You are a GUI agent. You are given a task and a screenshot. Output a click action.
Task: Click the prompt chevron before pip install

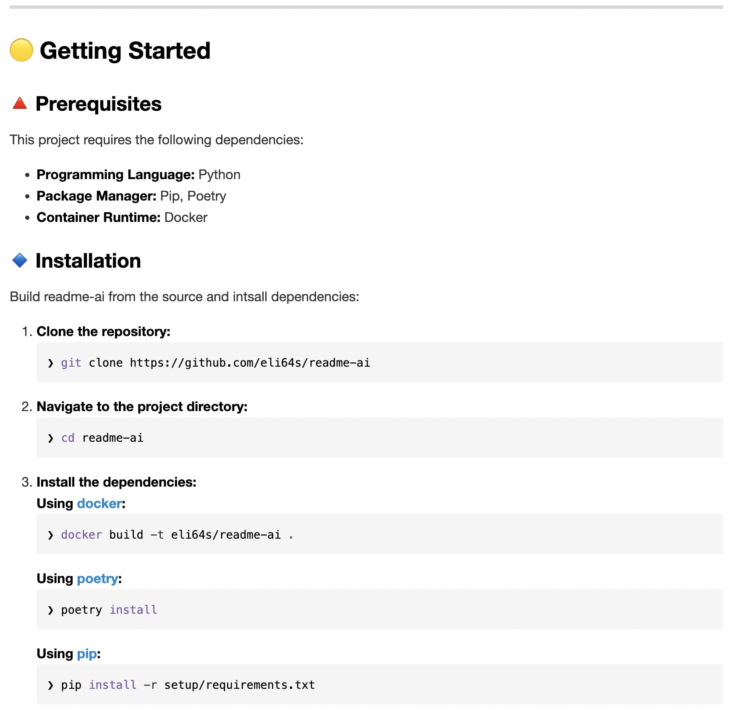(51, 685)
